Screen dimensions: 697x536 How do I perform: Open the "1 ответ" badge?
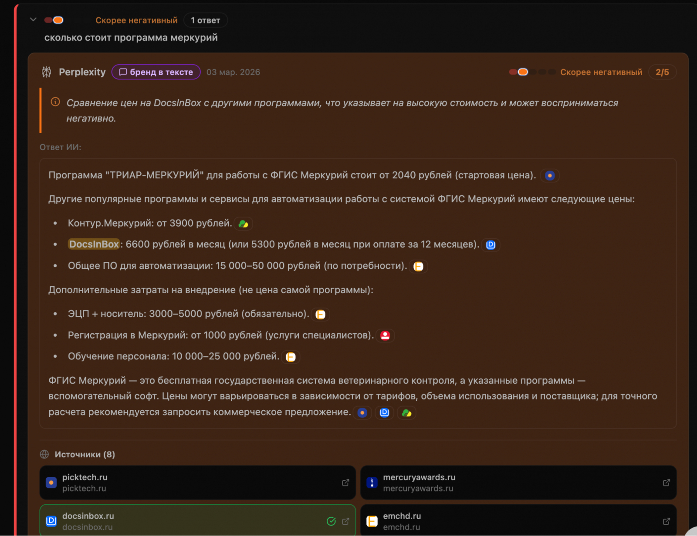[206, 20]
